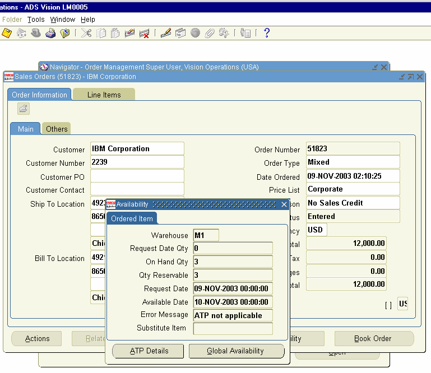Click the blue question mark Help icon

pyautogui.click(x=267, y=33)
